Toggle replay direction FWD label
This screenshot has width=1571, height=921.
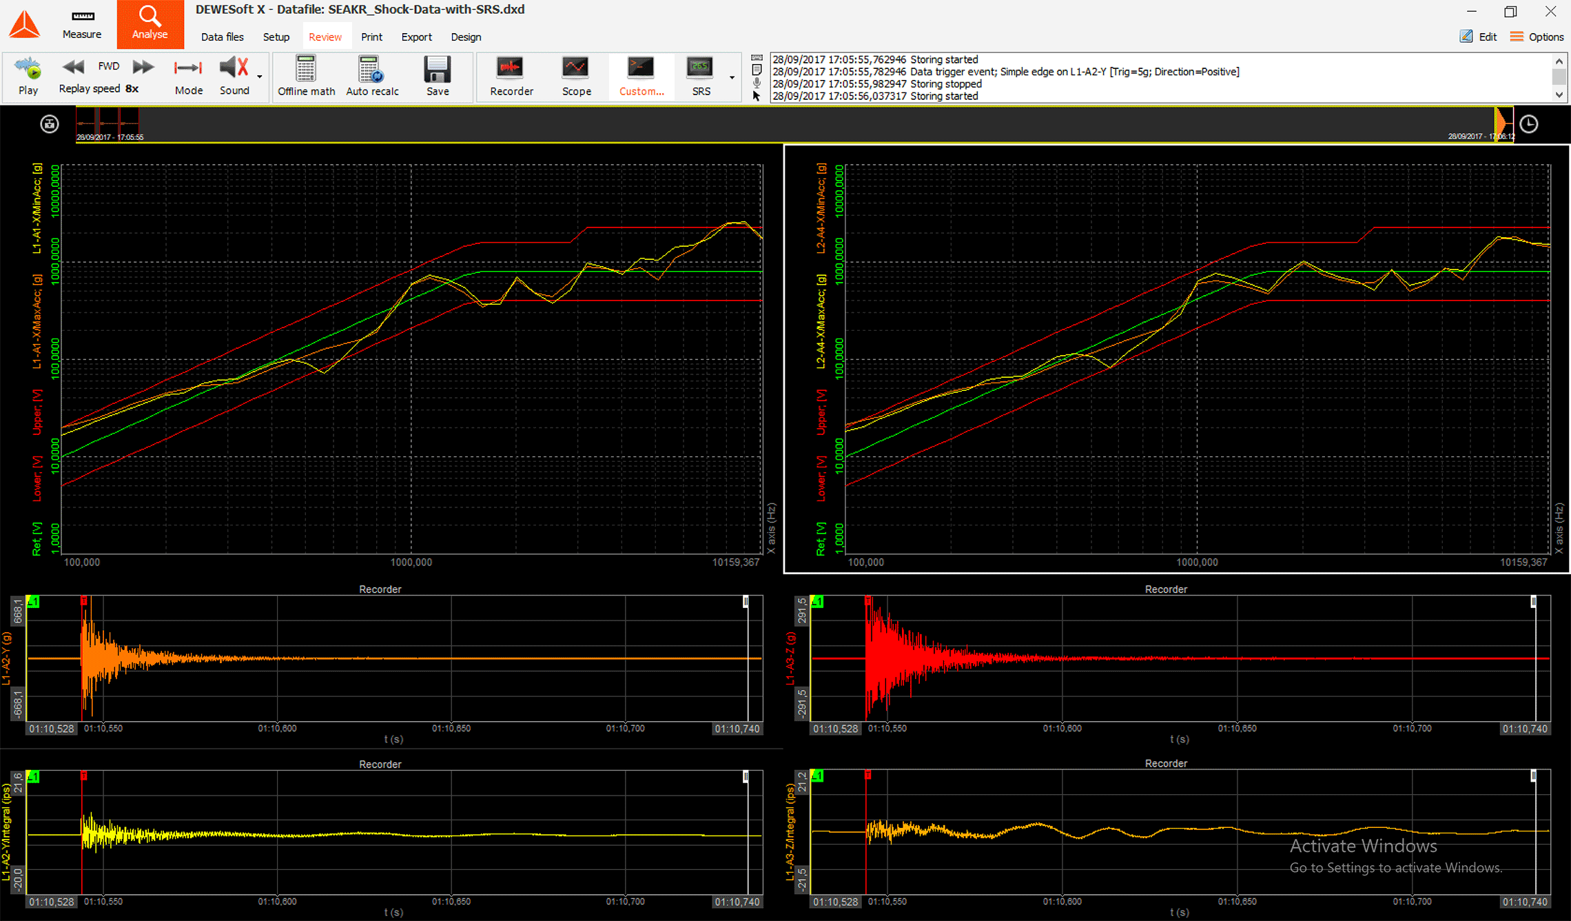[x=109, y=66]
